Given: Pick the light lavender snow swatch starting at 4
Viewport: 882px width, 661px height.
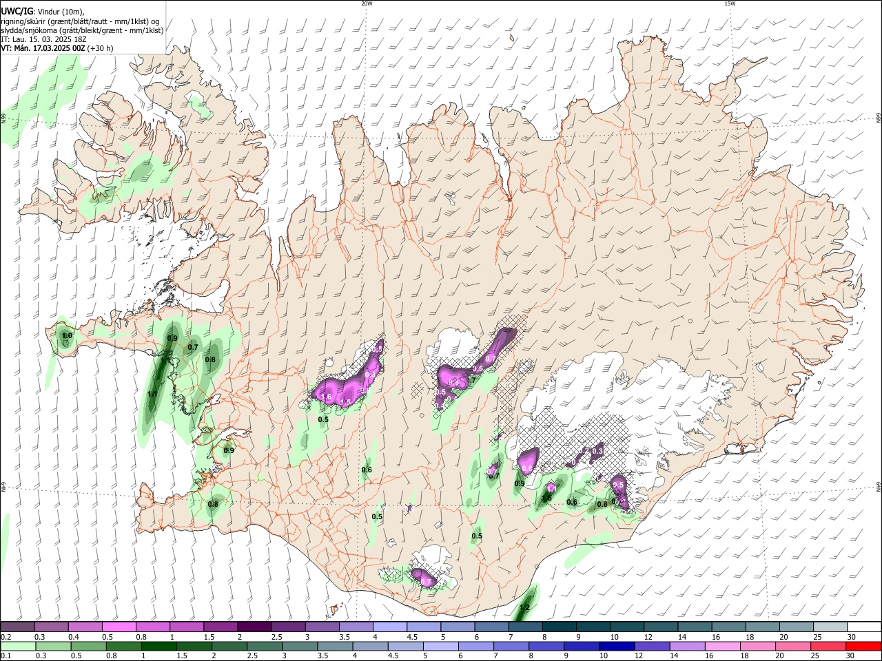Looking at the screenshot, I should [389, 627].
